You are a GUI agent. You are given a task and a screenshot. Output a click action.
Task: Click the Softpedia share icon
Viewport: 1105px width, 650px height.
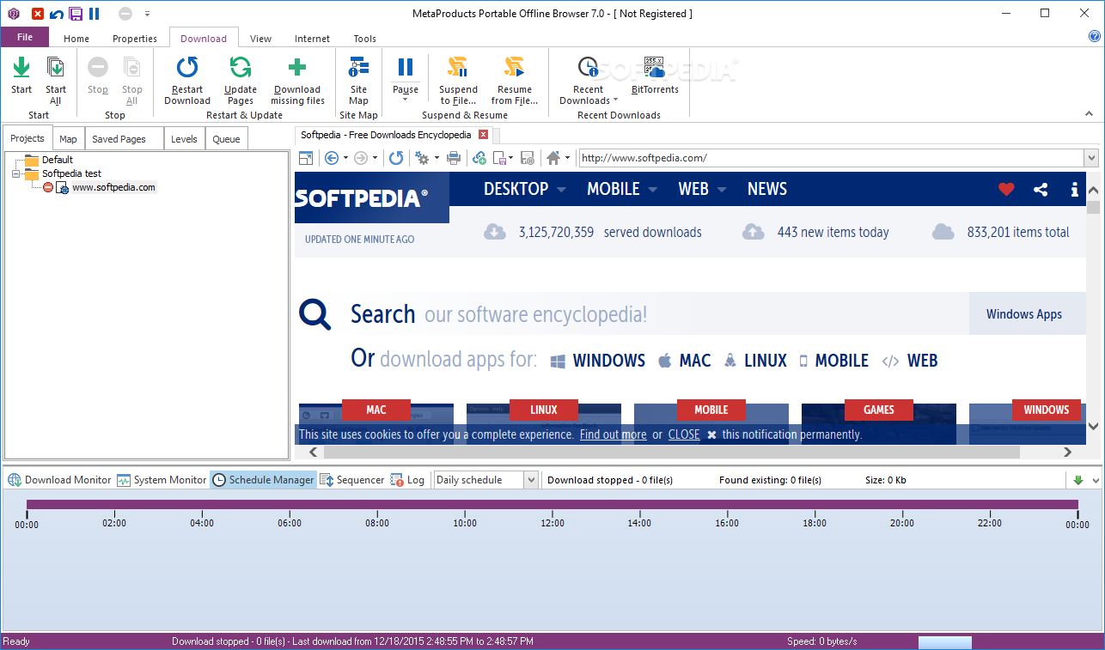tap(1041, 190)
